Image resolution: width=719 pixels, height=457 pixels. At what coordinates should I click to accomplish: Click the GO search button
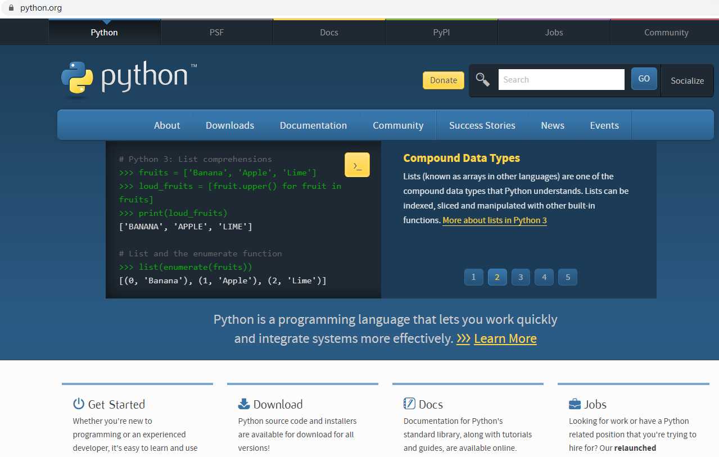[644, 79]
